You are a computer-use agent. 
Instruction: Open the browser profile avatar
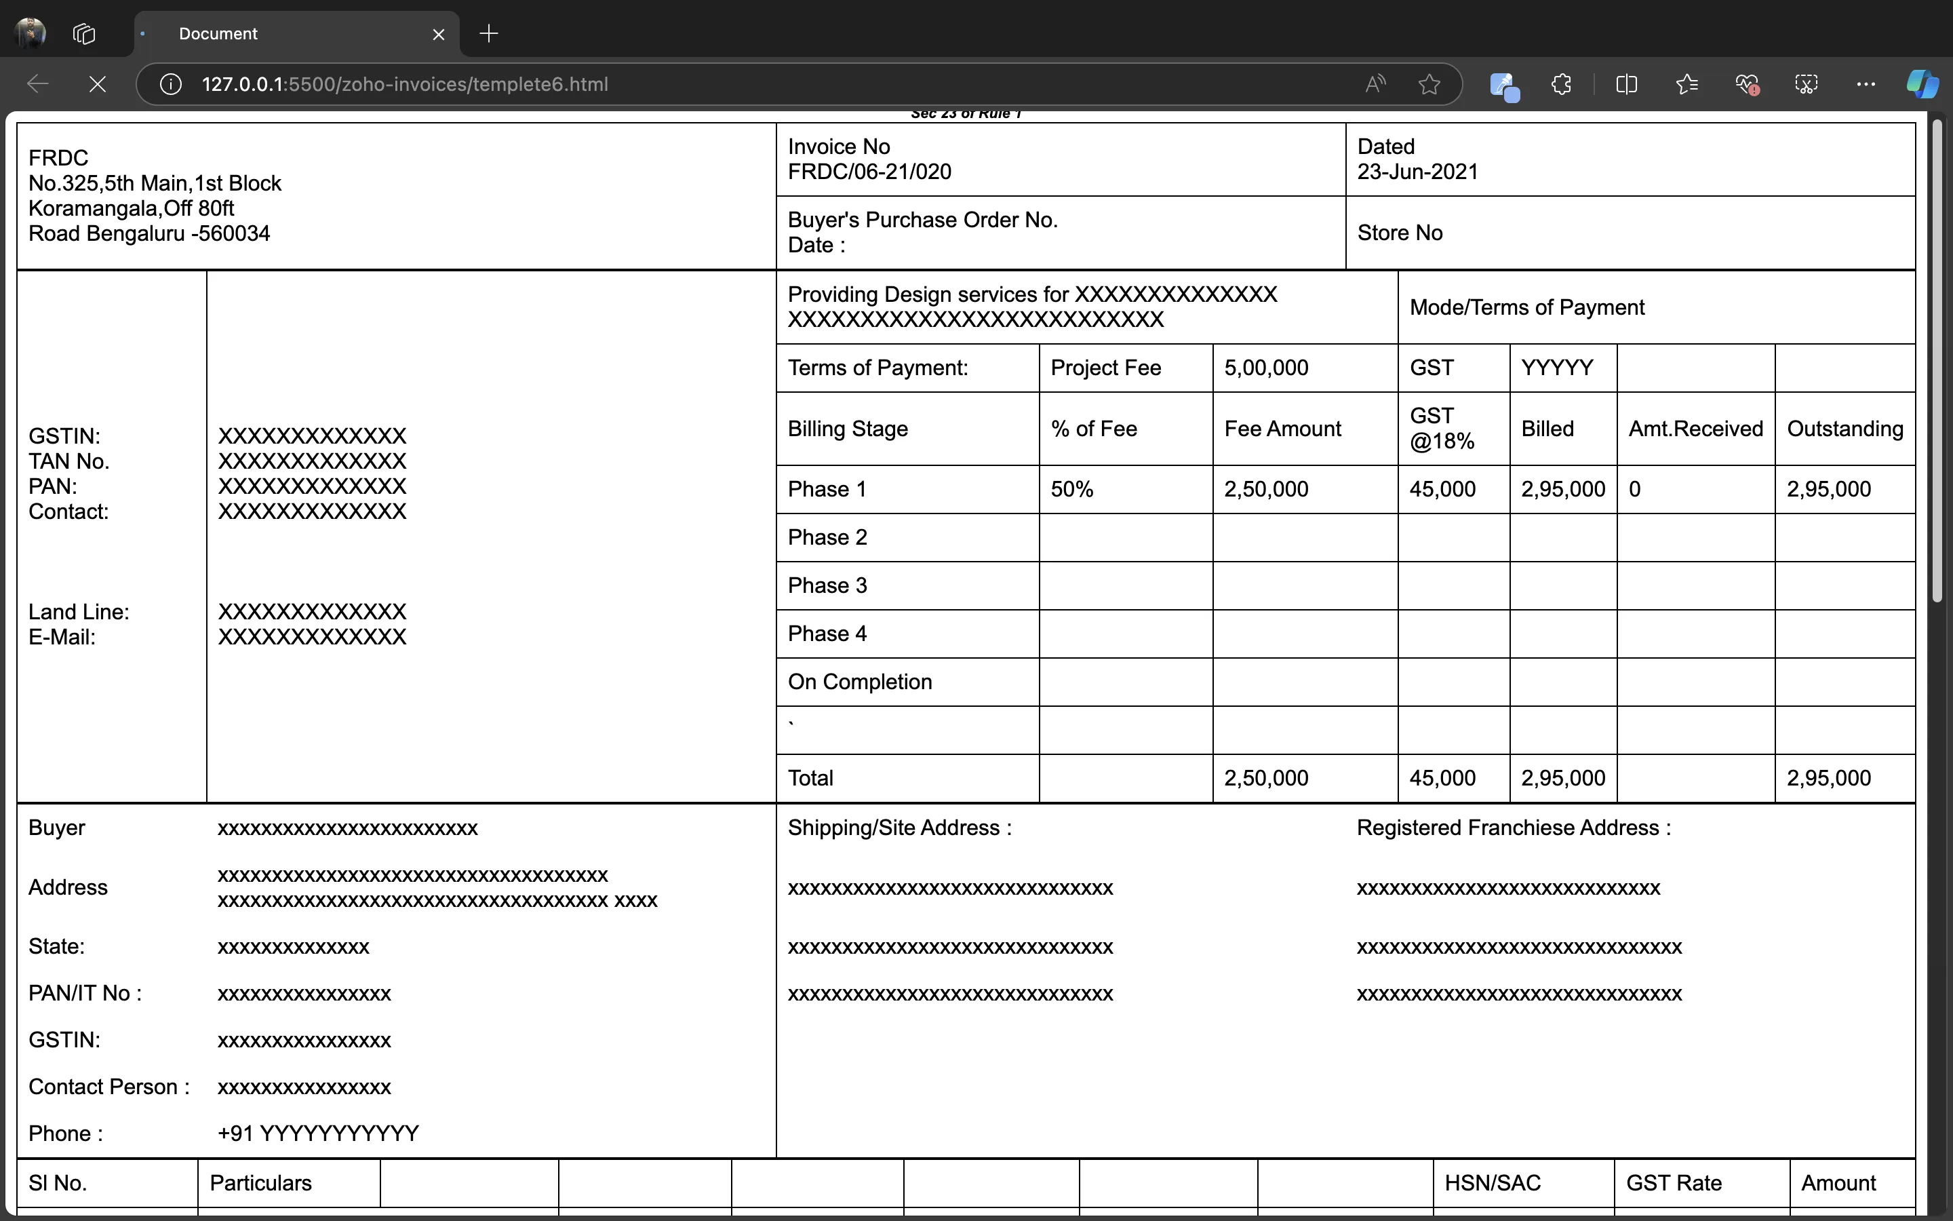tap(31, 33)
